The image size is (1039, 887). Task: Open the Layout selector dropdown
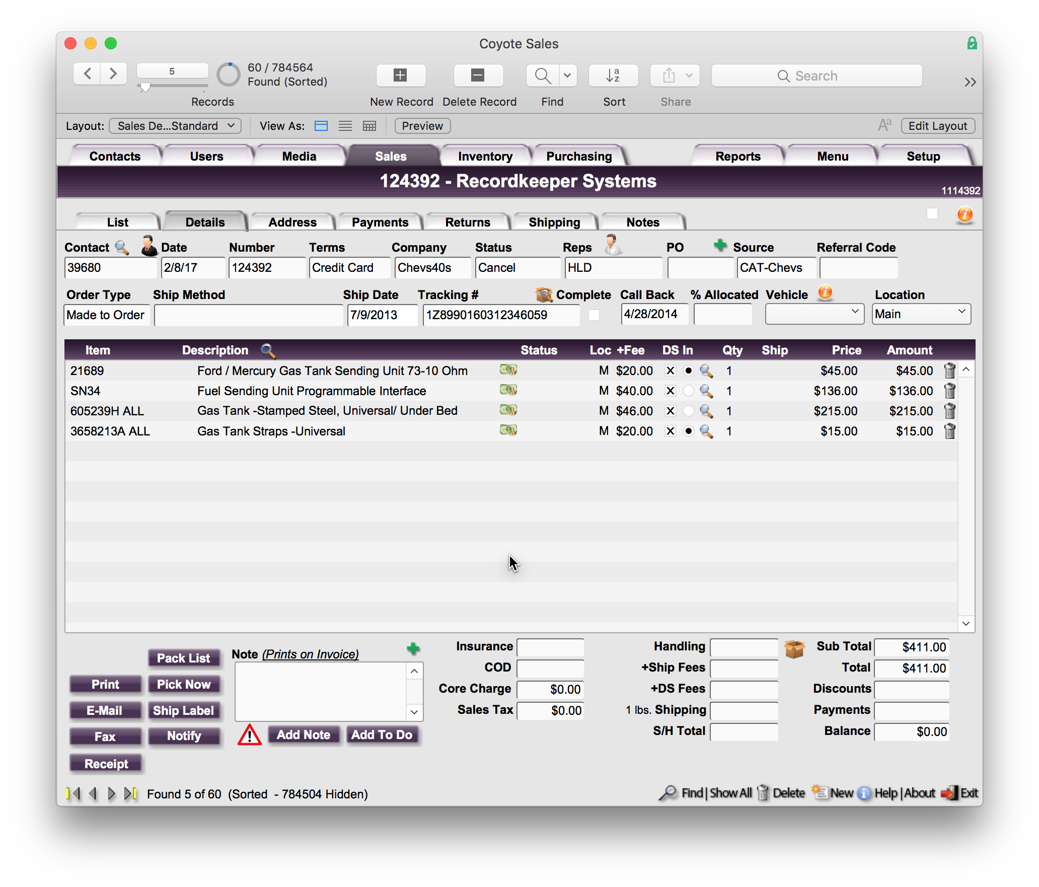tap(175, 126)
